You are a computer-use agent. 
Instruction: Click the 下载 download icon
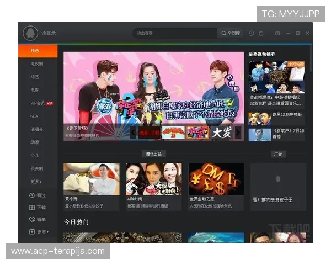(32, 208)
